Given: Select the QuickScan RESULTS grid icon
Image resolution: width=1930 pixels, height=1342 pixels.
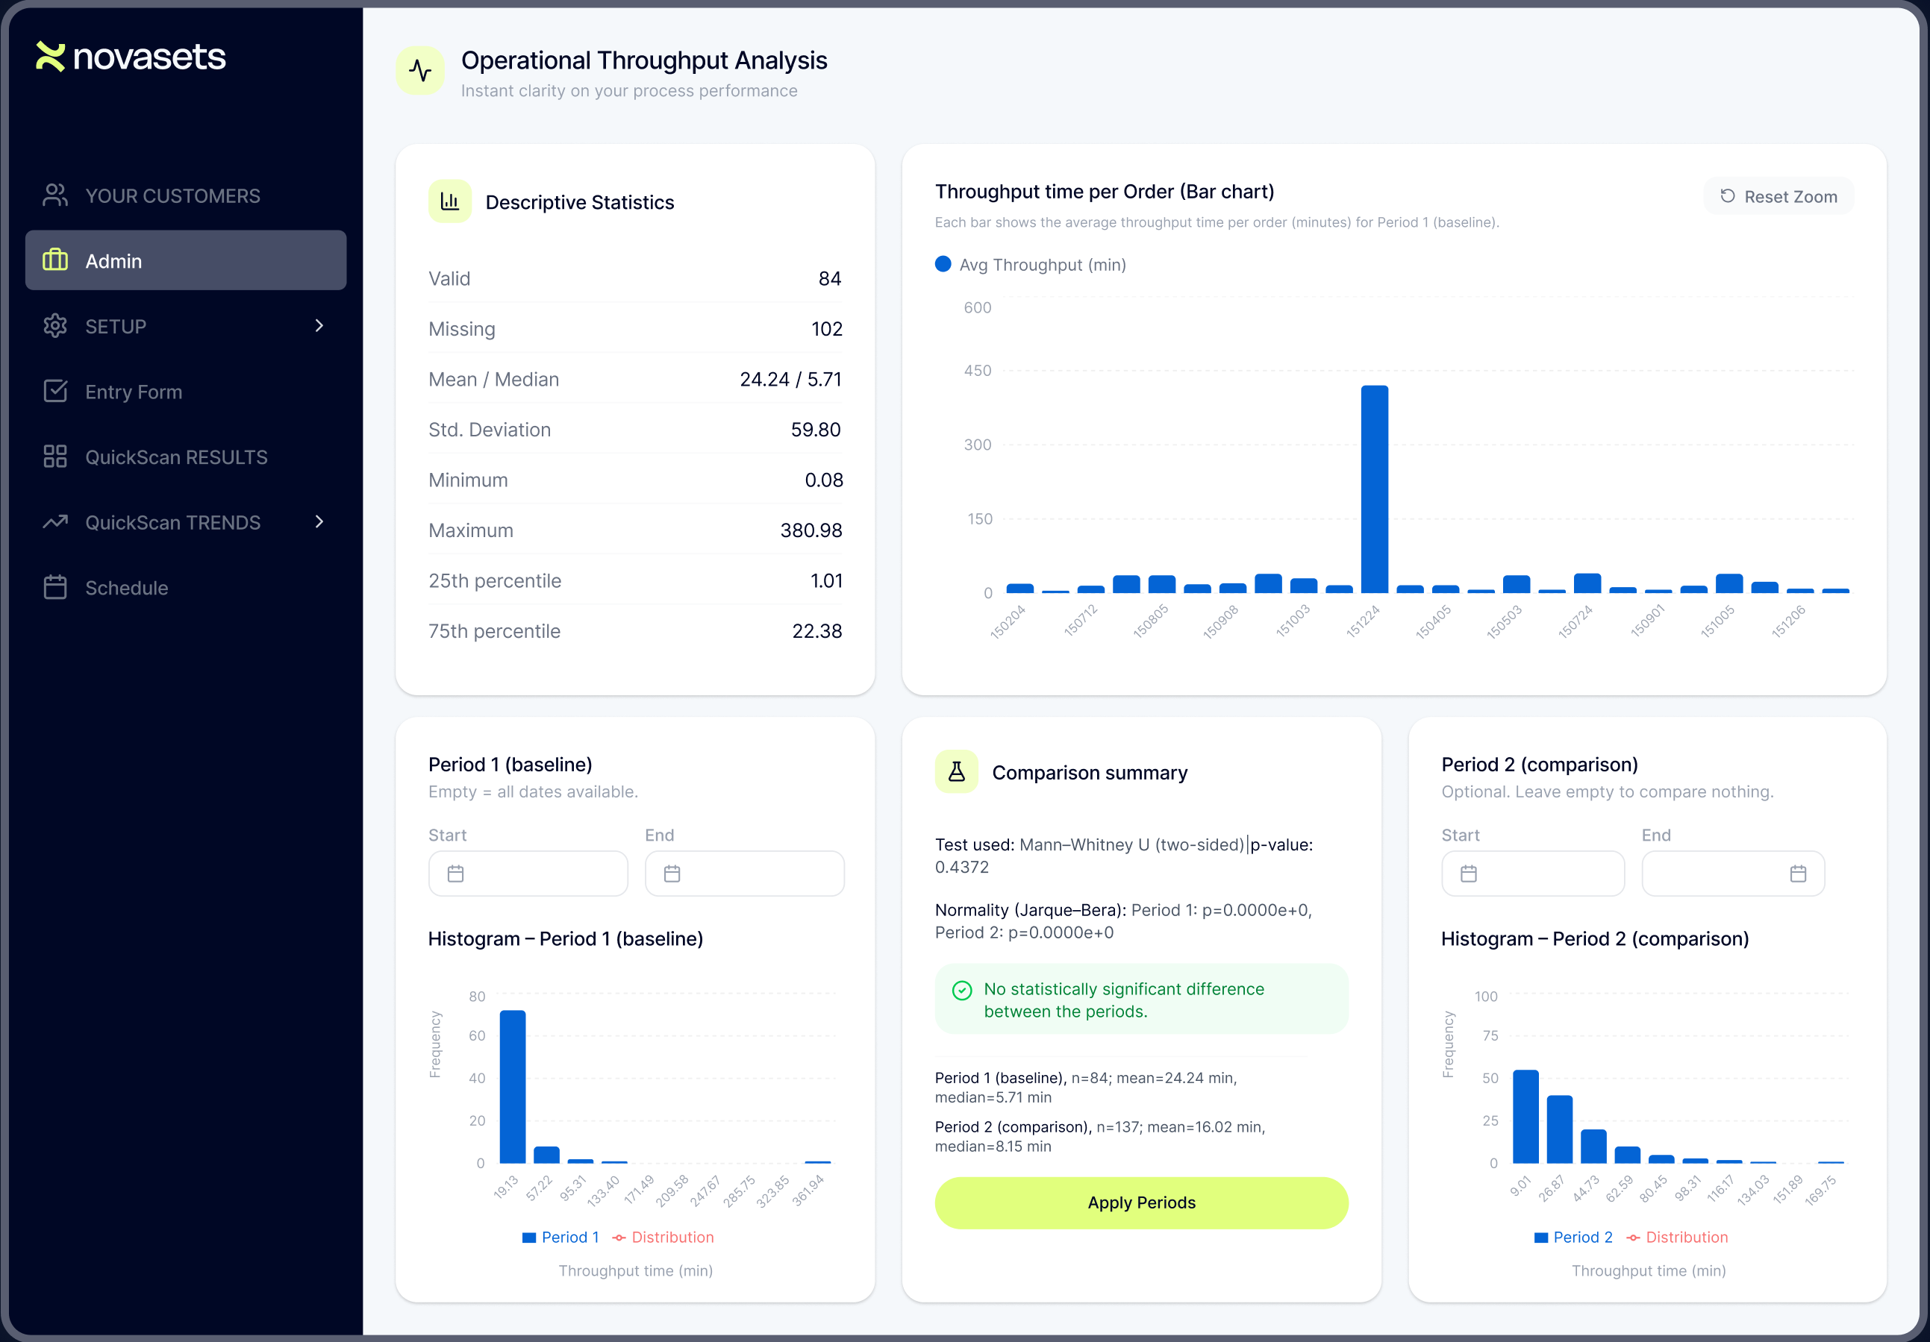Looking at the screenshot, I should tap(54, 457).
